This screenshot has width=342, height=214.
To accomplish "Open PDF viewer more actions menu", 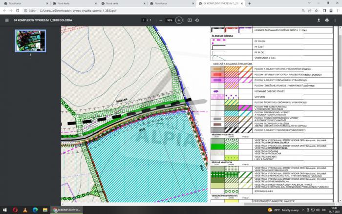I will 336,20.
